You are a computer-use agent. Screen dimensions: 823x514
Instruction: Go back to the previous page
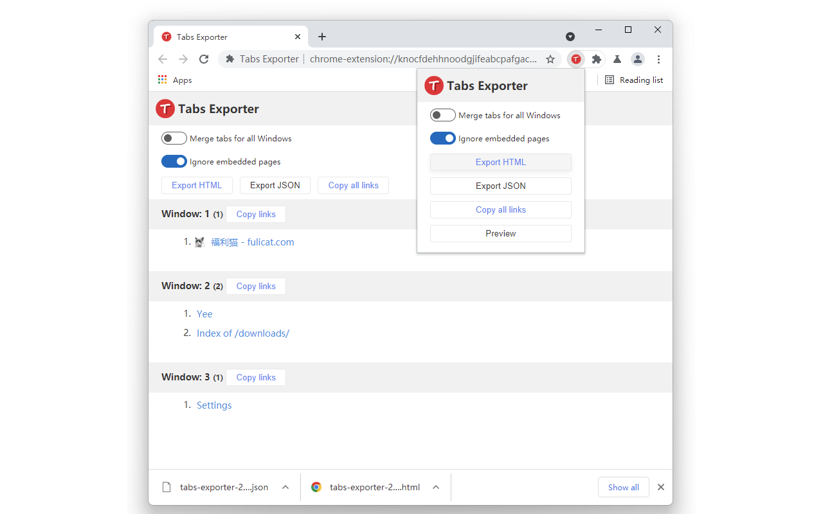point(163,59)
